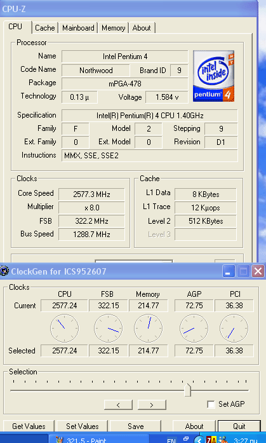Click the ClockGen title bar app icon
266x443 pixels.
tap(4, 271)
